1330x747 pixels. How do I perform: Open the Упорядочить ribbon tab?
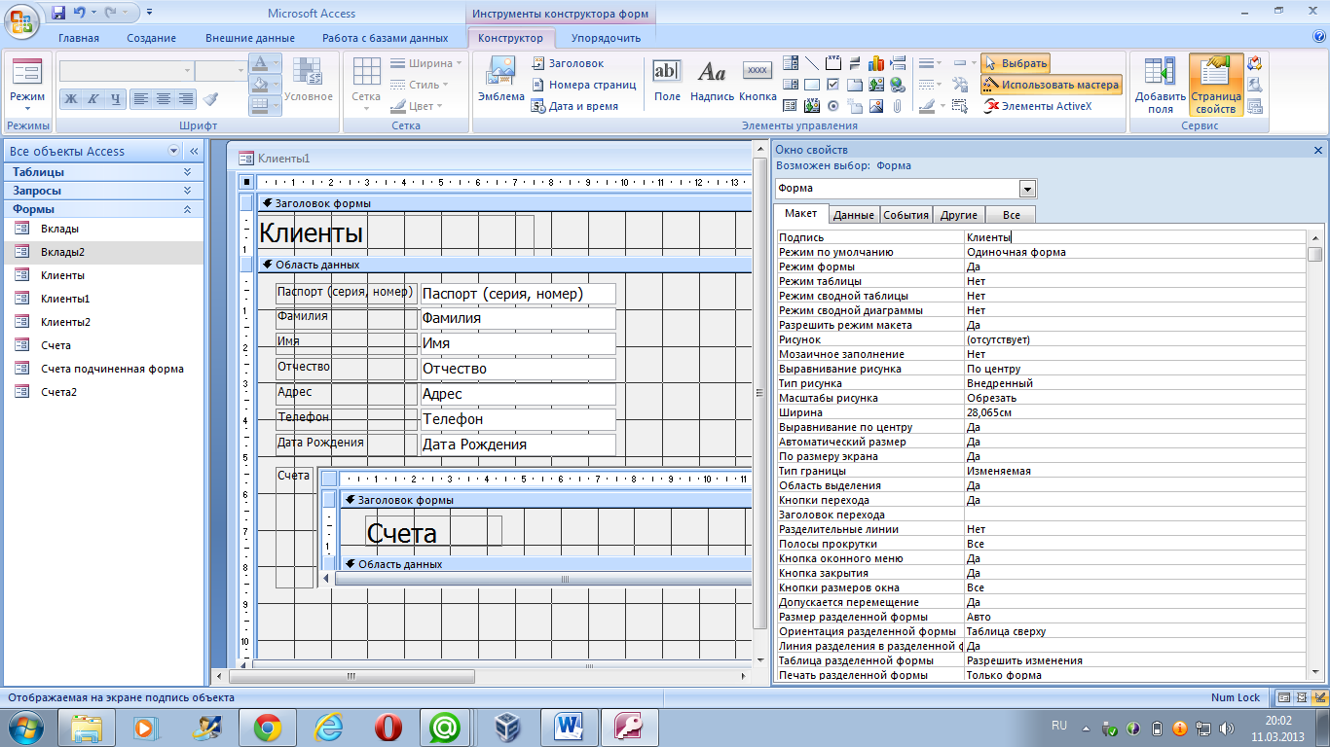pyautogui.click(x=606, y=38)
